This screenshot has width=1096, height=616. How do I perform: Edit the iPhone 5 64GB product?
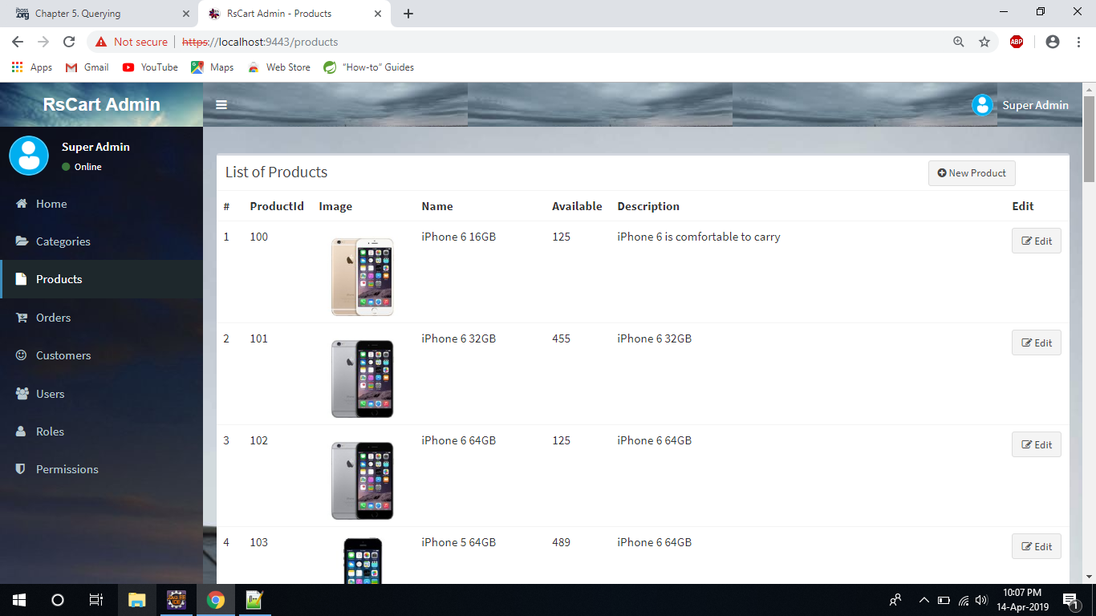coord(1036,546)
